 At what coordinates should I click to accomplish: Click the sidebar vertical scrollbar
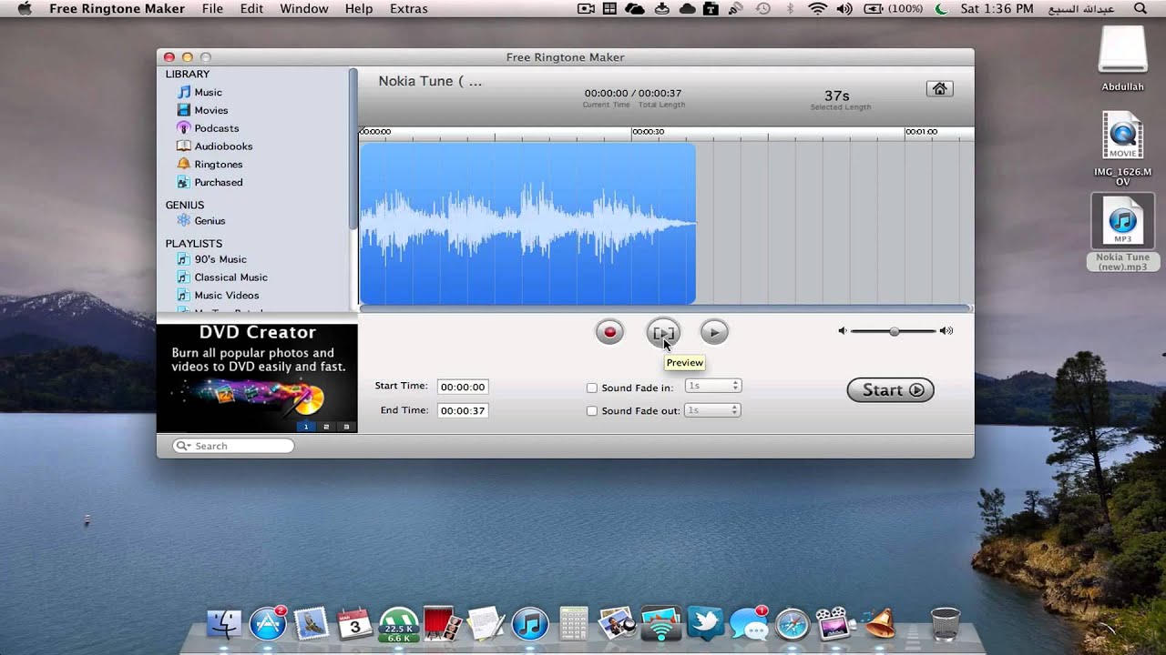pos(353,150)
